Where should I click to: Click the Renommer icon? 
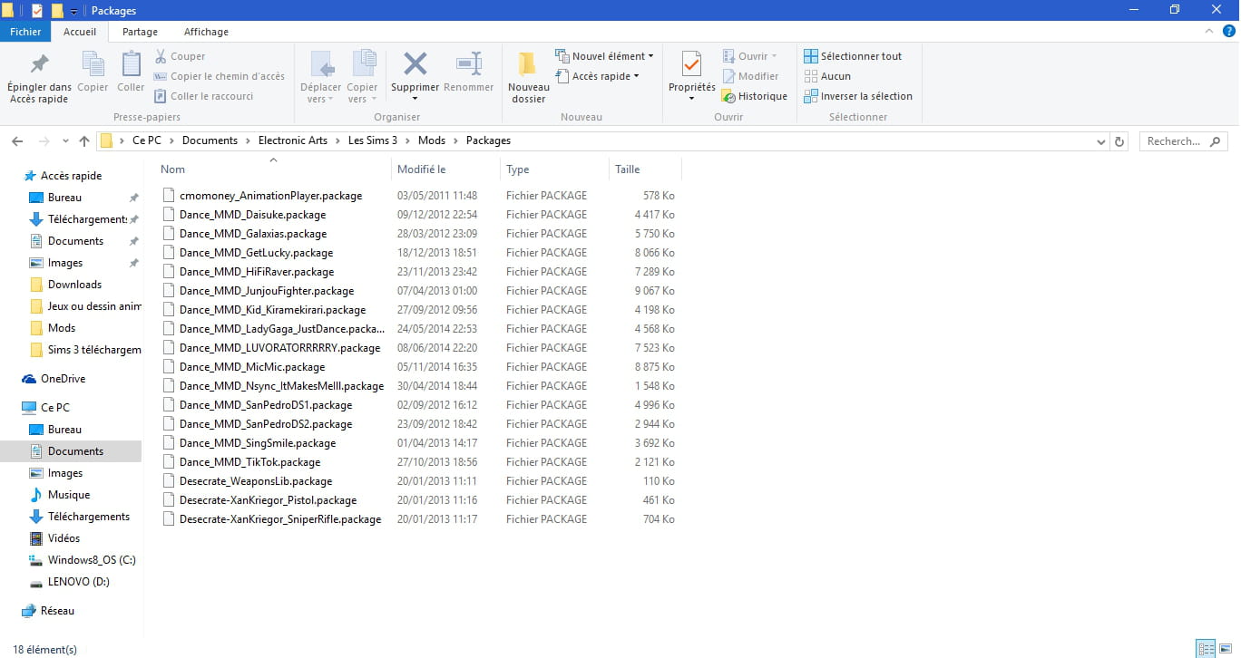(x=469, y=63)
